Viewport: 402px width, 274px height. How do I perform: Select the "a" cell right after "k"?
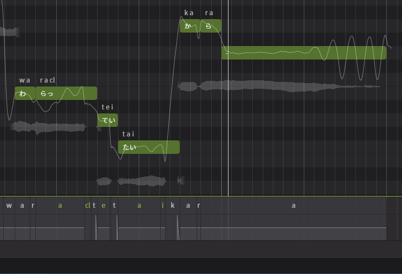(x=188, y=205)
